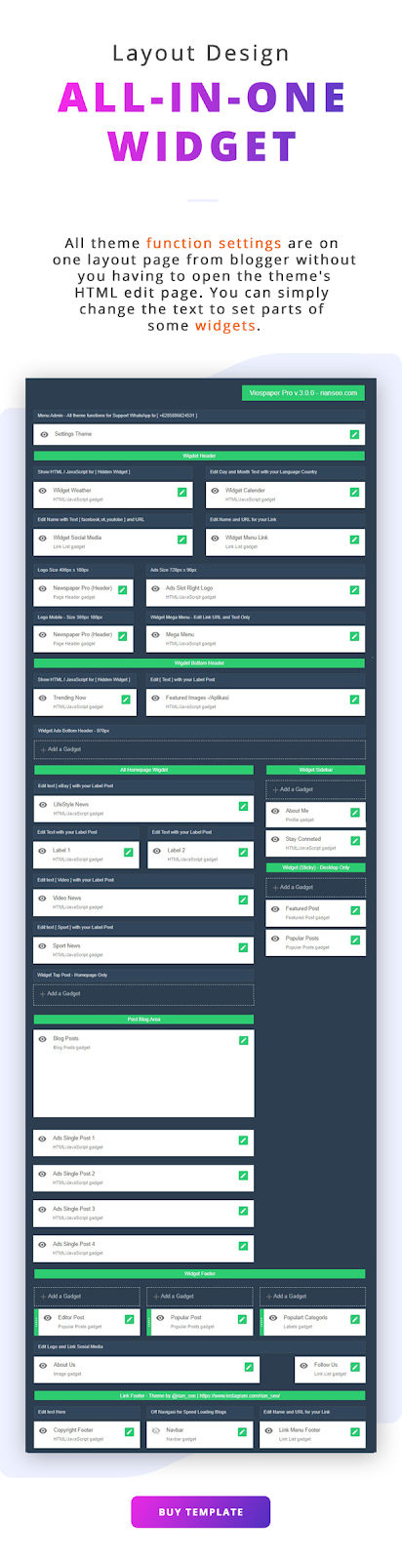Open the Mega Menu edit icon
Viewport: 402px width, 1561px height.
coord(354,636)
